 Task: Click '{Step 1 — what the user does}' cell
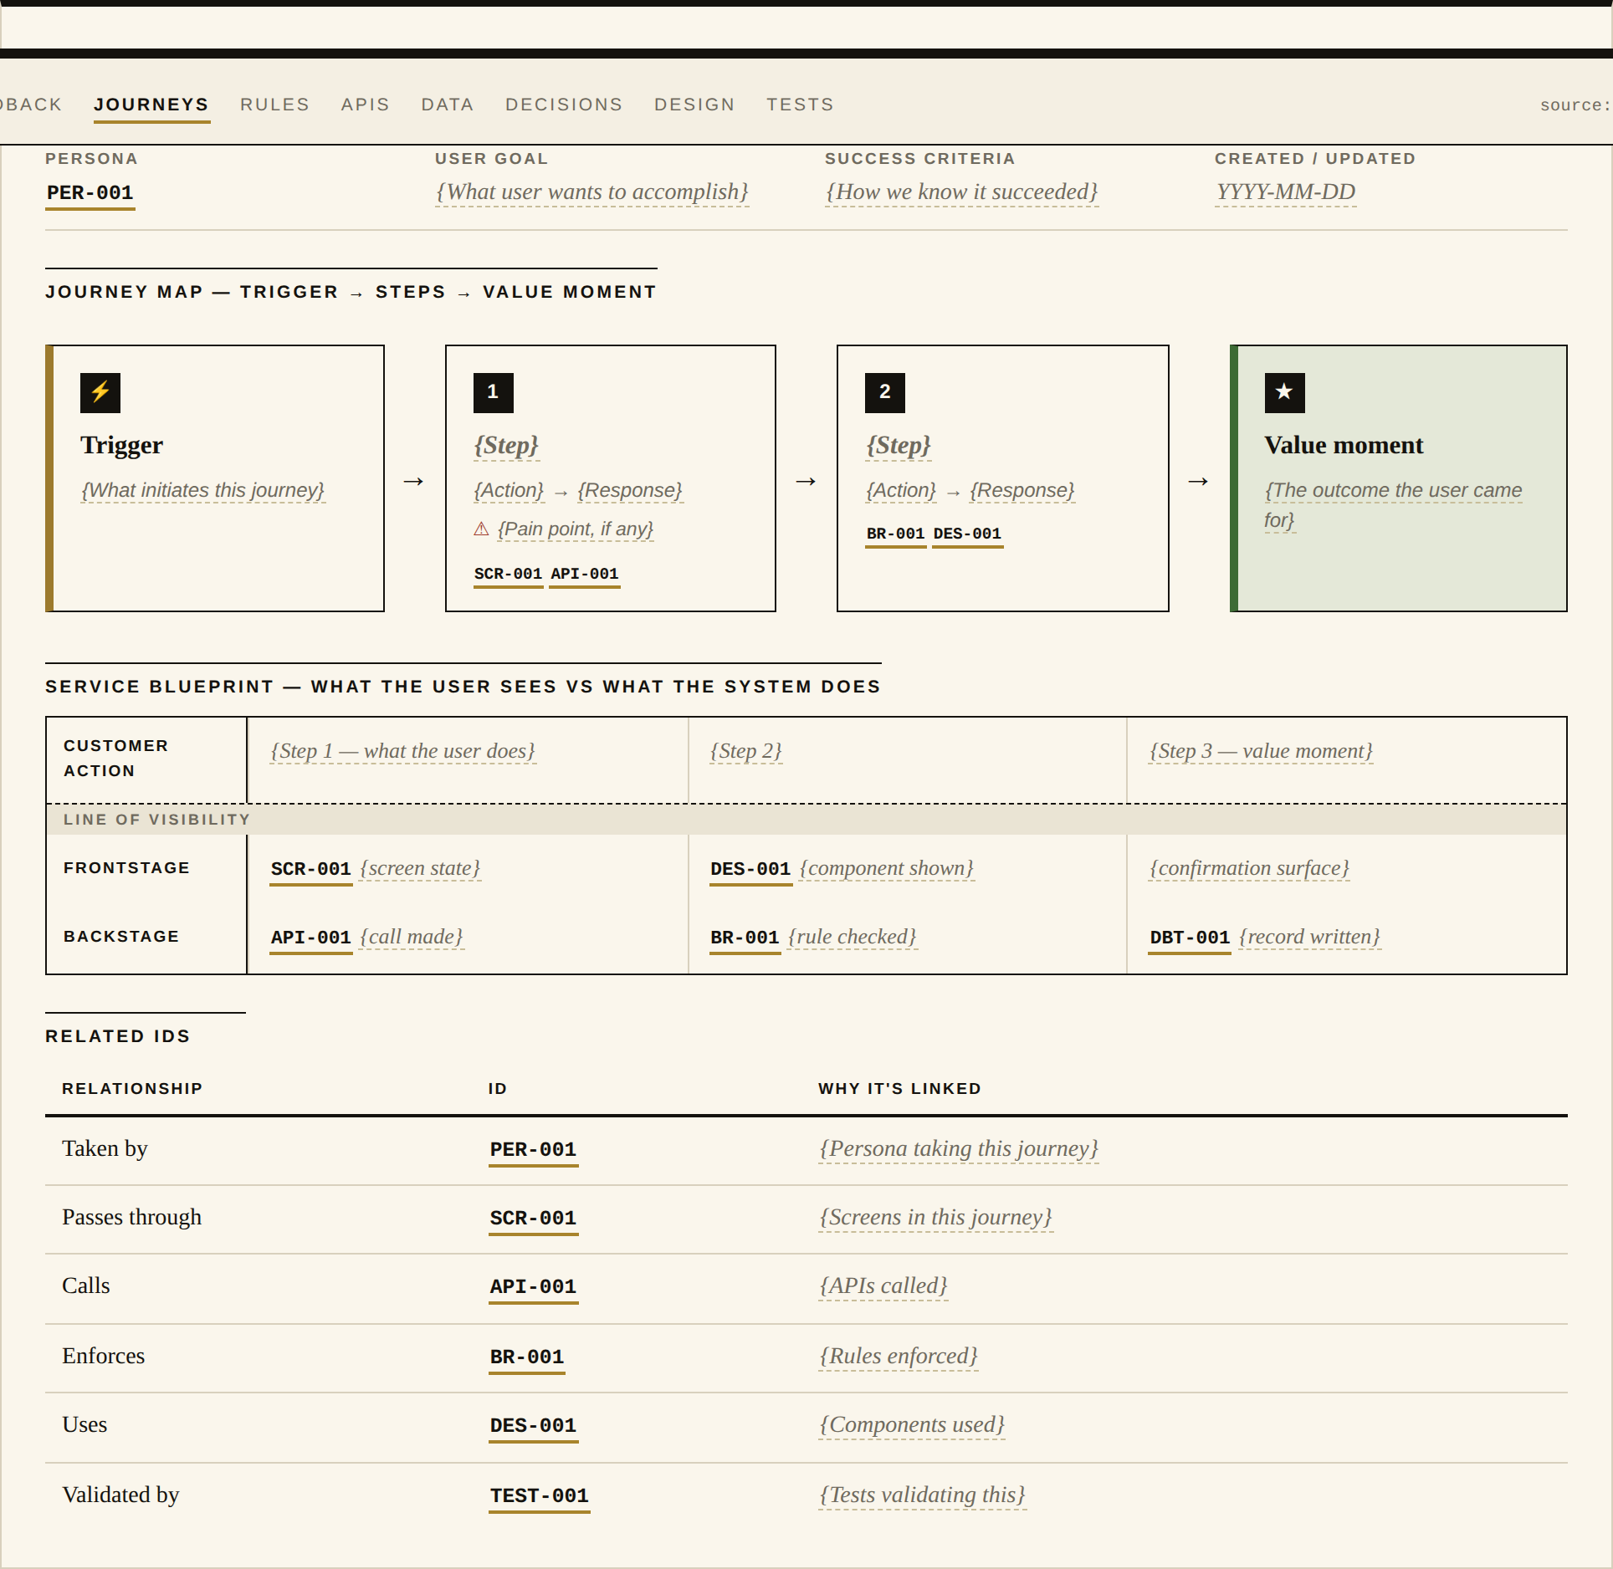click(x=403, y=751)
